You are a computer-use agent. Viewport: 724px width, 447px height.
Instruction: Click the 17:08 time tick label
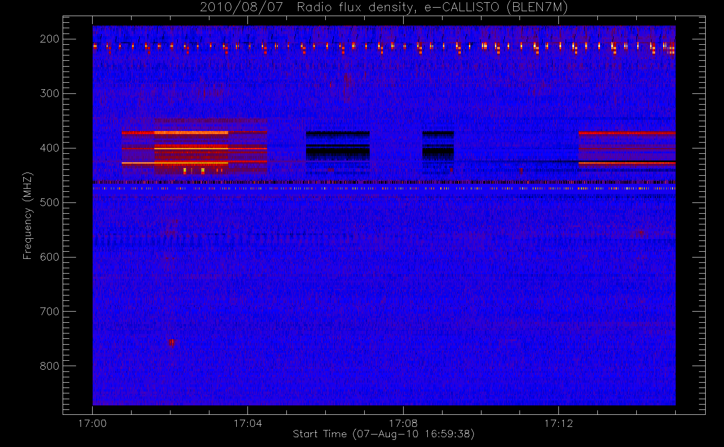[x=403, y=423]
